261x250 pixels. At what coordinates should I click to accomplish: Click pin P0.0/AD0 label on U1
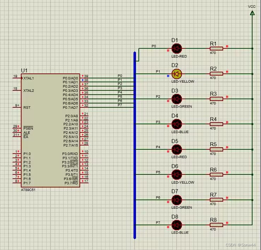pyautogui.click(x=70, y=78)
